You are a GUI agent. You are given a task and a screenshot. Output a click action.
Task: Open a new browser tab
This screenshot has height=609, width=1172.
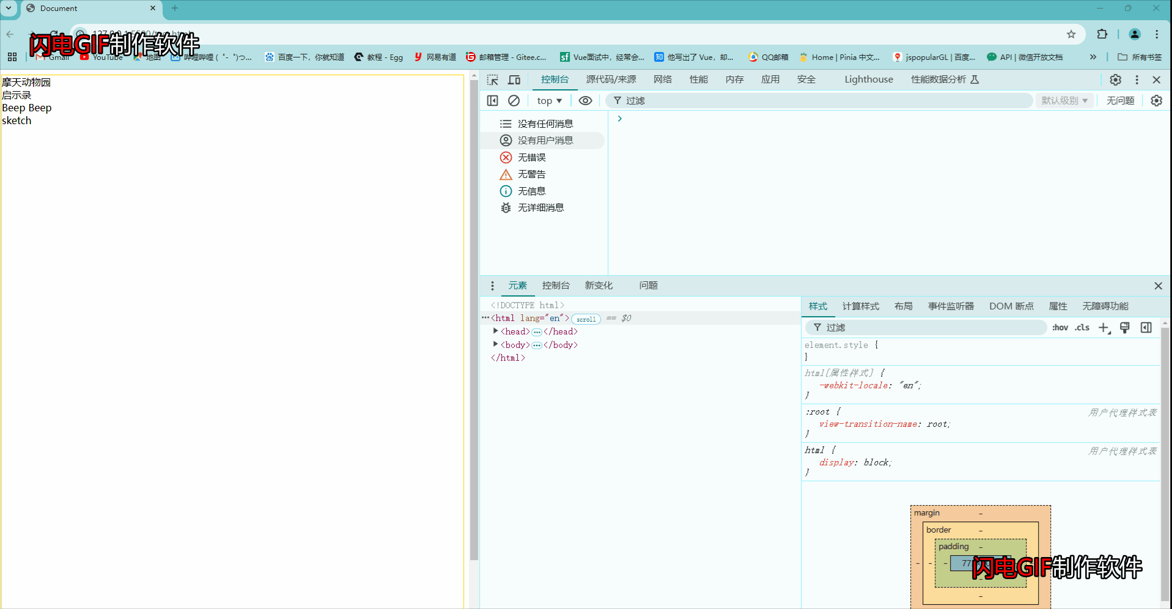(175, 9)
